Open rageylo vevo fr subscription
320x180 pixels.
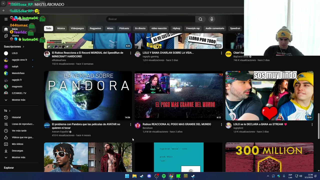coord(19,60)
